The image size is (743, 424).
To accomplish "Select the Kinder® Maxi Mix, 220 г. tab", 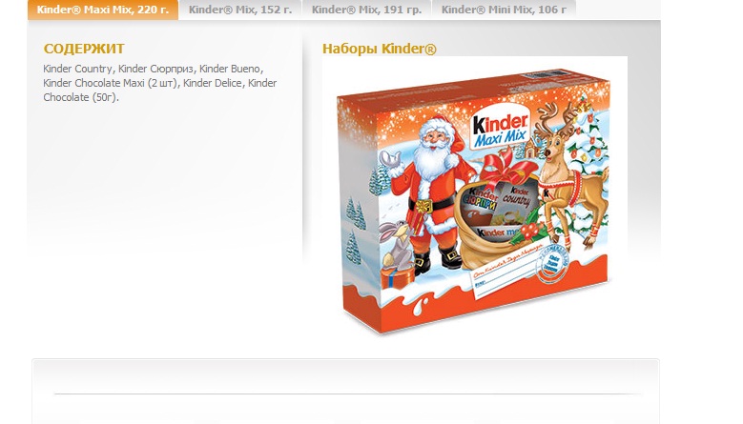I will click(x=103, y=10).
